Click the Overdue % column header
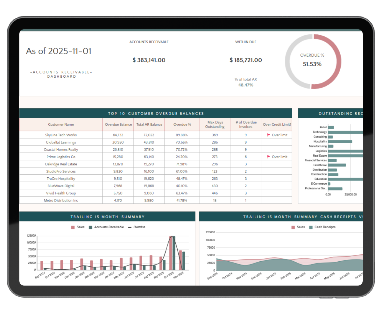 pyautogui.click(x=182, y=124)
